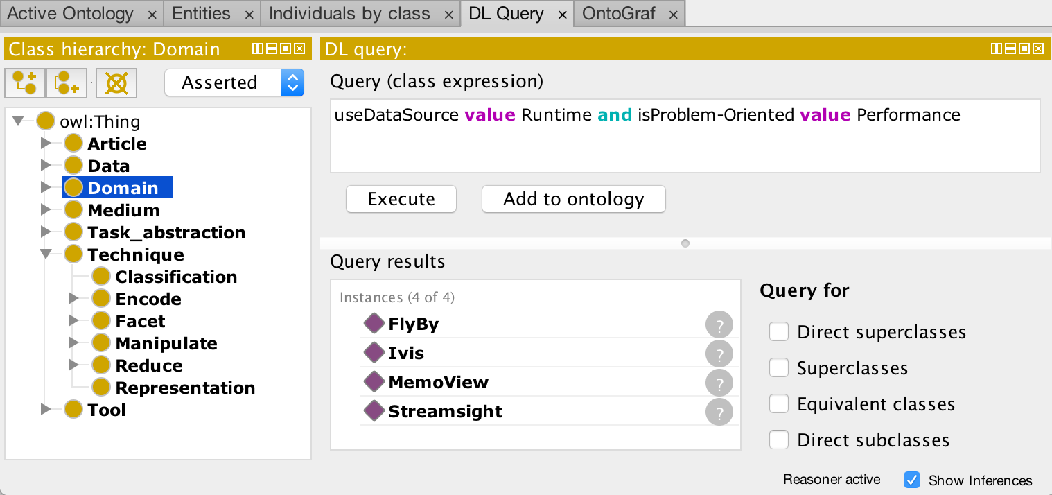Expand the Encode class node
Screen dimensions: 1052x495
coord(74,299)
